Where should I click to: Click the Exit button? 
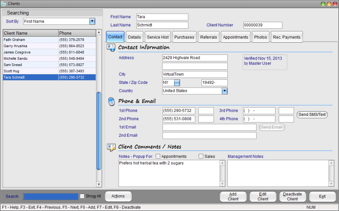pos(322,197)
